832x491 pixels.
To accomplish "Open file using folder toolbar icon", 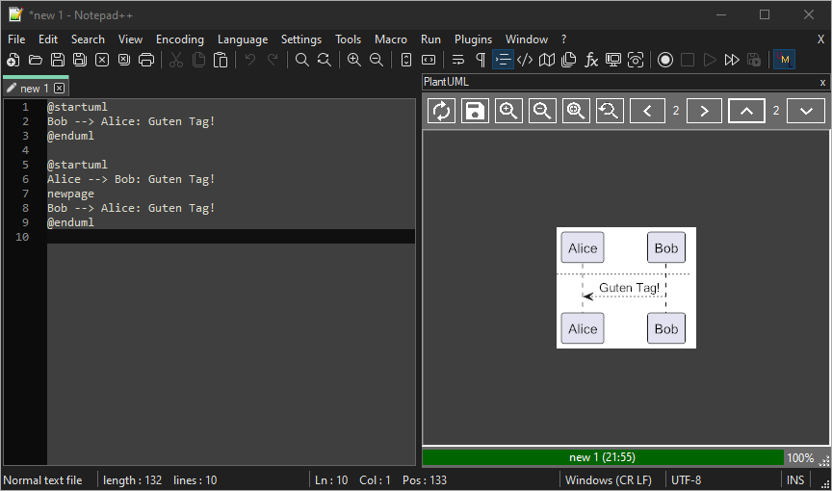I will 36,60.
